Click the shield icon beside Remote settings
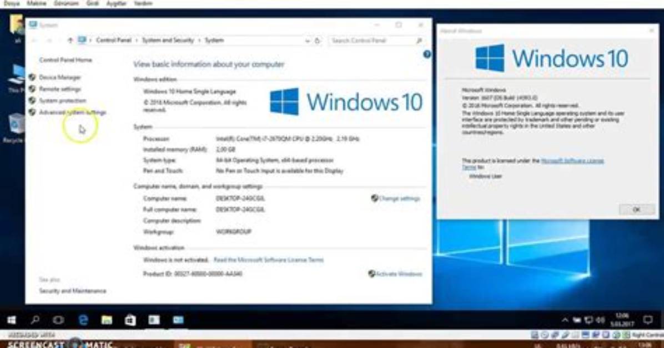Viewport: 664px width, 348px height. coord(32,89)
